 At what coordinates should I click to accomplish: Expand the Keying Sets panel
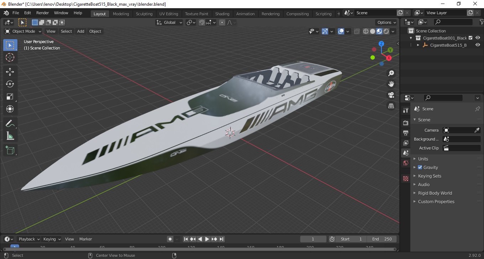pos(430,176)
